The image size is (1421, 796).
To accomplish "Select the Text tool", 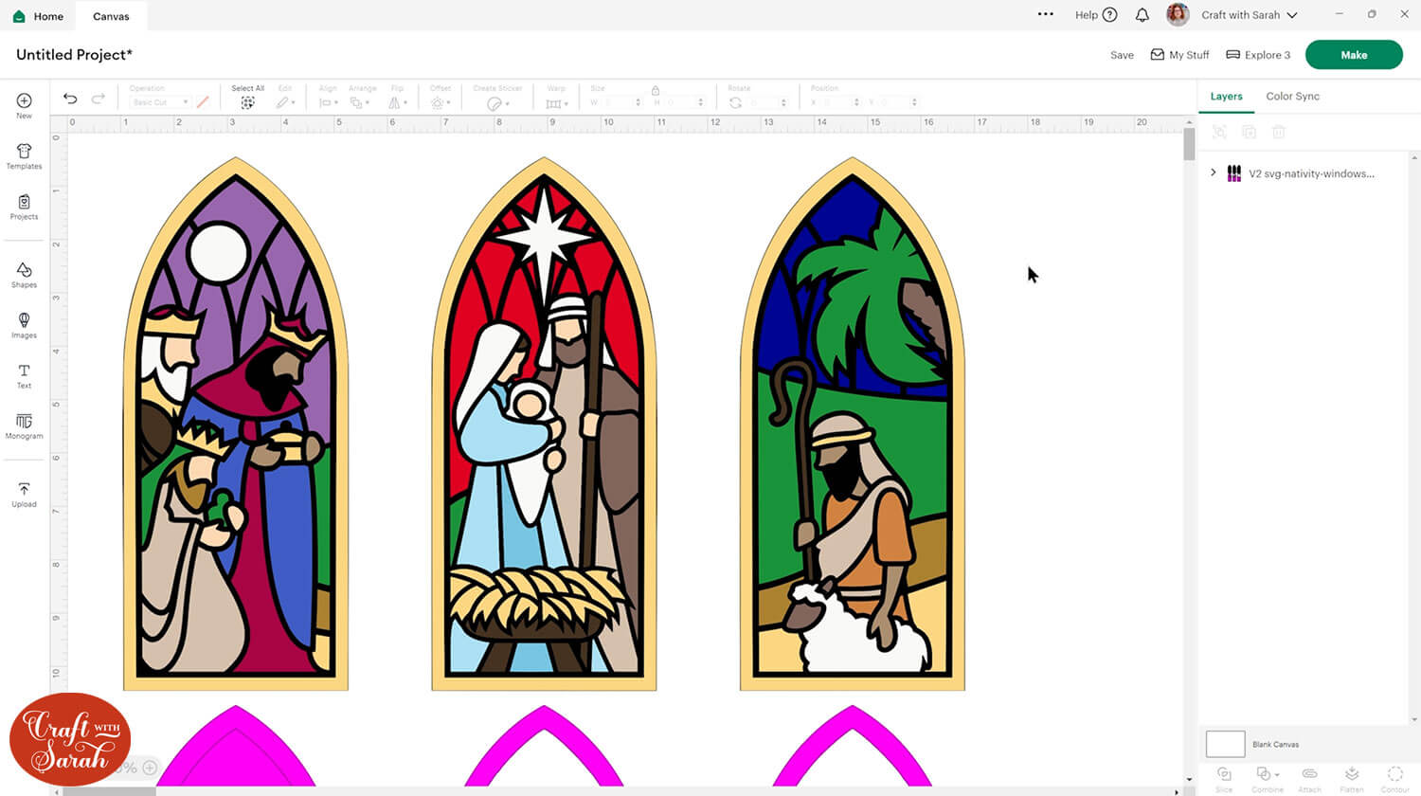I will pos(24,375).
